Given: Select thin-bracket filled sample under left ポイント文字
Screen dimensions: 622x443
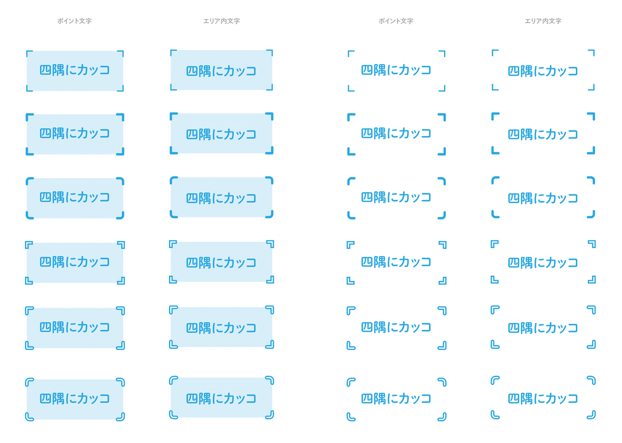Looking at the screenshot, I should coord(75,70).
